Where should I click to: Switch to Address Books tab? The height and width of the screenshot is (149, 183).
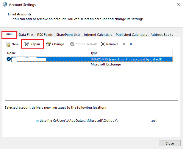tap(162, 35)
